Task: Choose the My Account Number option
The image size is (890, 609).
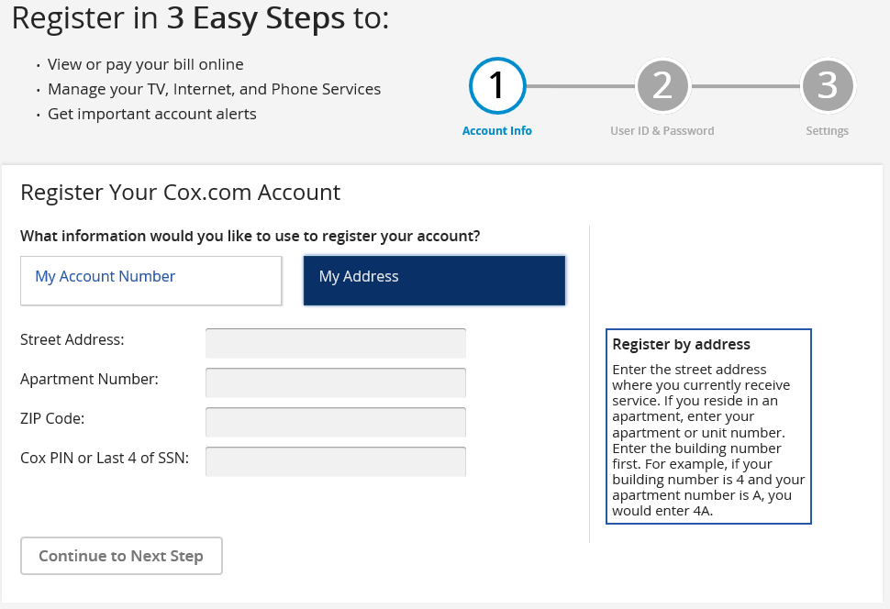Action: click(x=151, y=281)
